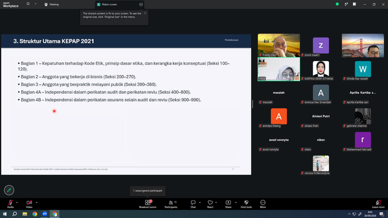The height and width of the screenshot is (218, 388).
Task: Open the view layout icon
Action: point(355,4)
